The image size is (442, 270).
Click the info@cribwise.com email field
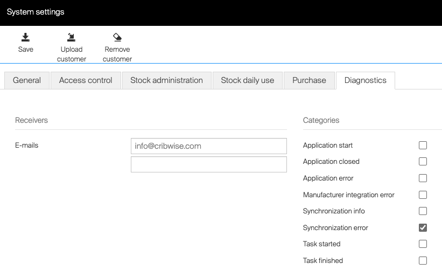tap(208, 146)
